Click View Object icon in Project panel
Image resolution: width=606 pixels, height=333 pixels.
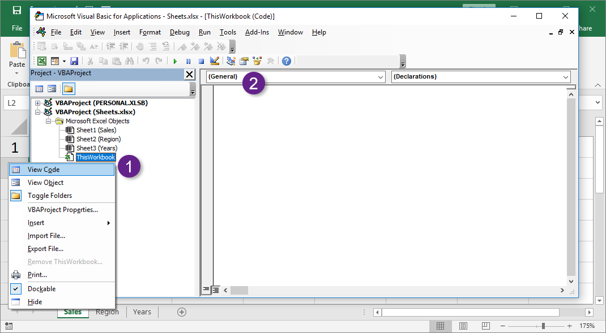click(52, 89)
